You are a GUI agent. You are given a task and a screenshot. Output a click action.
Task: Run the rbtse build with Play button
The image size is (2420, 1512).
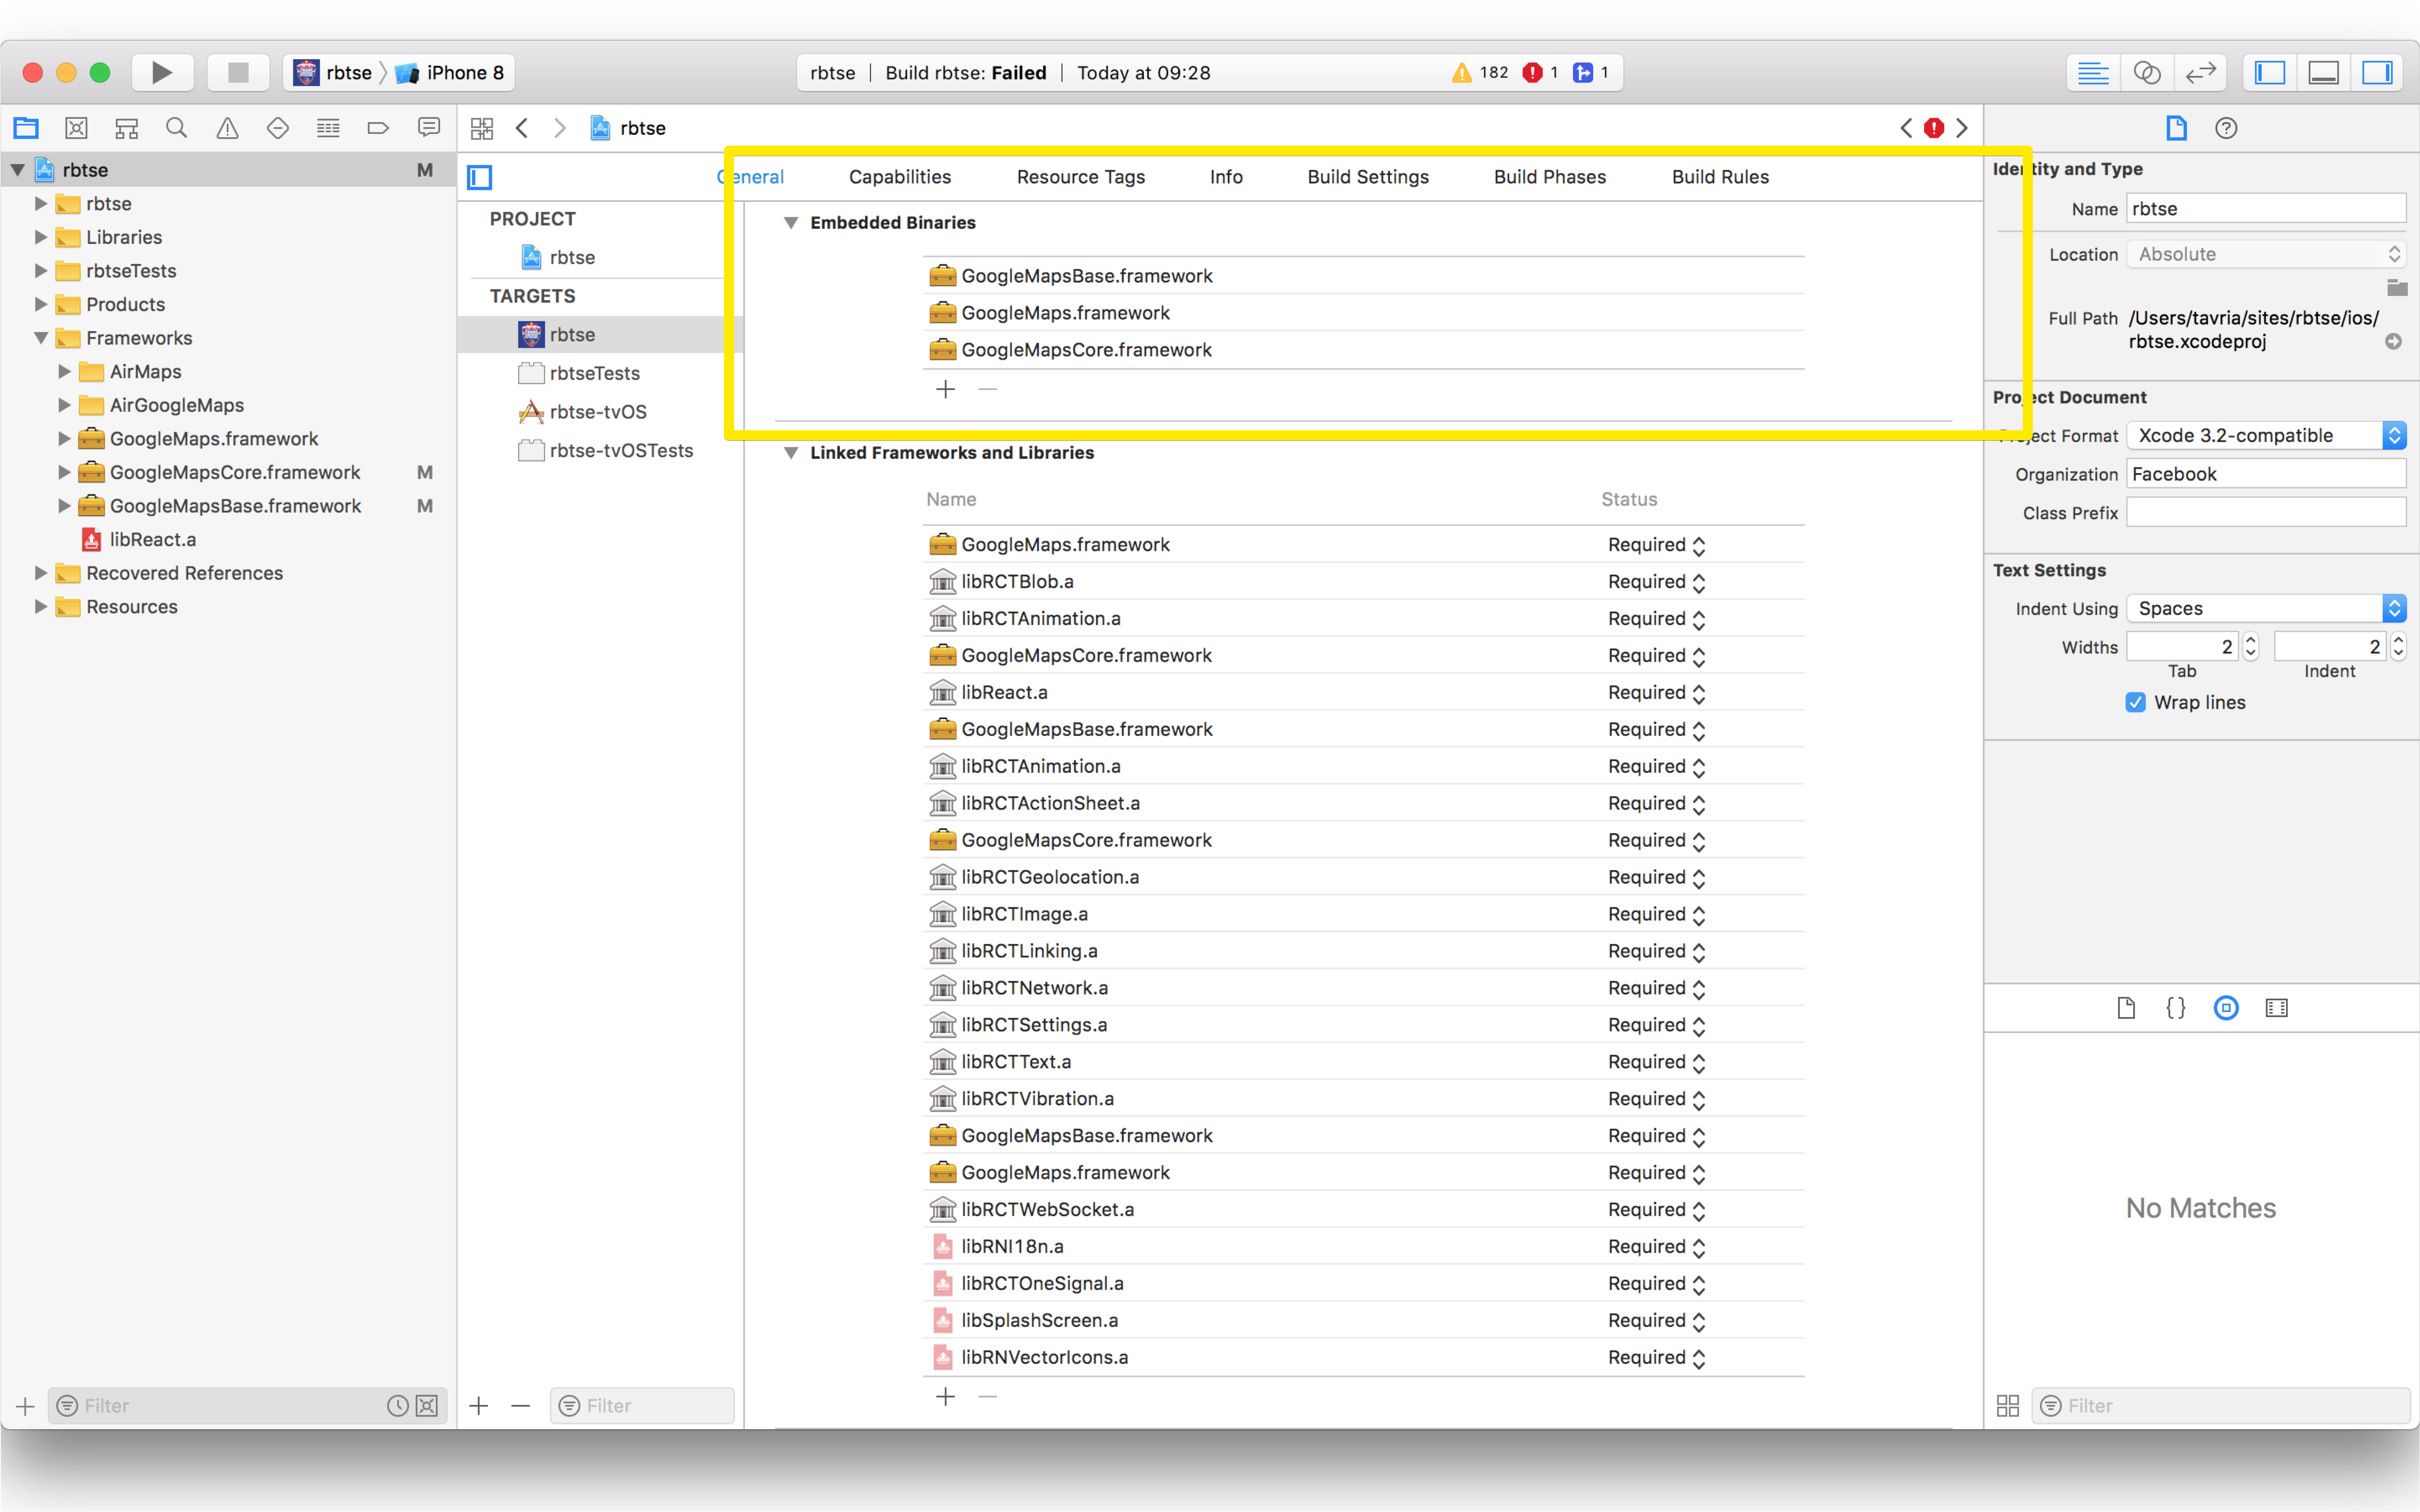pyautogui.click(x=162, y=72)
